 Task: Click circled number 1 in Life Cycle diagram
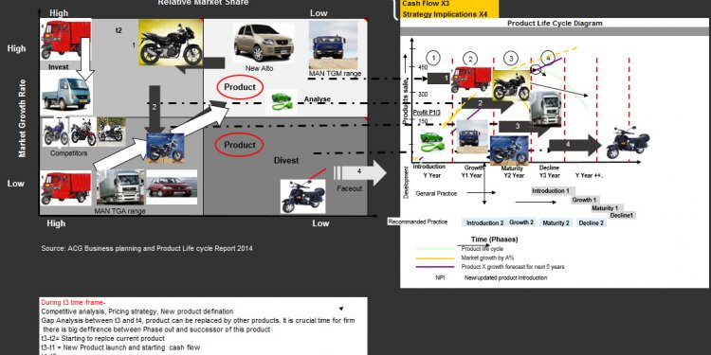[x=433, y=58]
